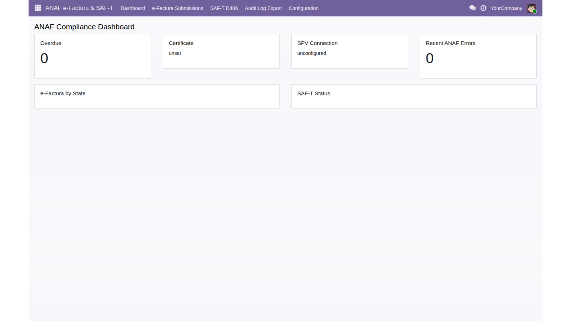This screenshot has width=571, height=321.
Task: Click the SAF-T Status panel heading
Action: click(x=313, y=93)
